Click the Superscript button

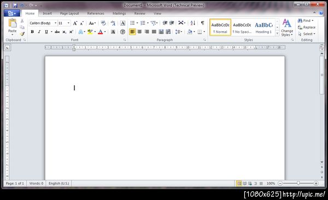point(71,32)
